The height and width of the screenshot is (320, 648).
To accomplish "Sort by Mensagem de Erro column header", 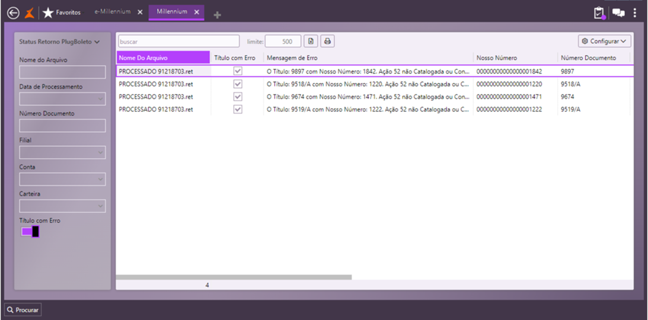I will (368, 58).
